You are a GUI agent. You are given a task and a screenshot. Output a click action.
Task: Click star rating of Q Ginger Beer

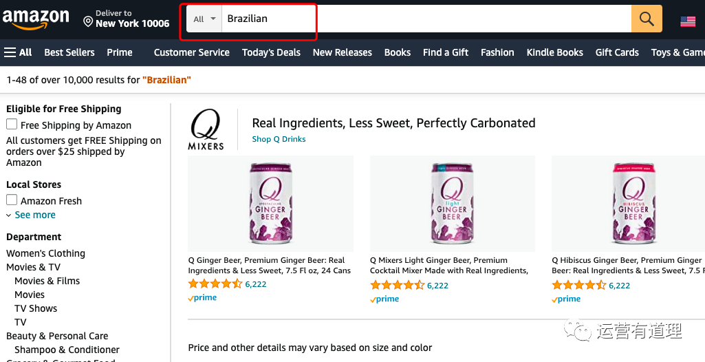[215, 284]
